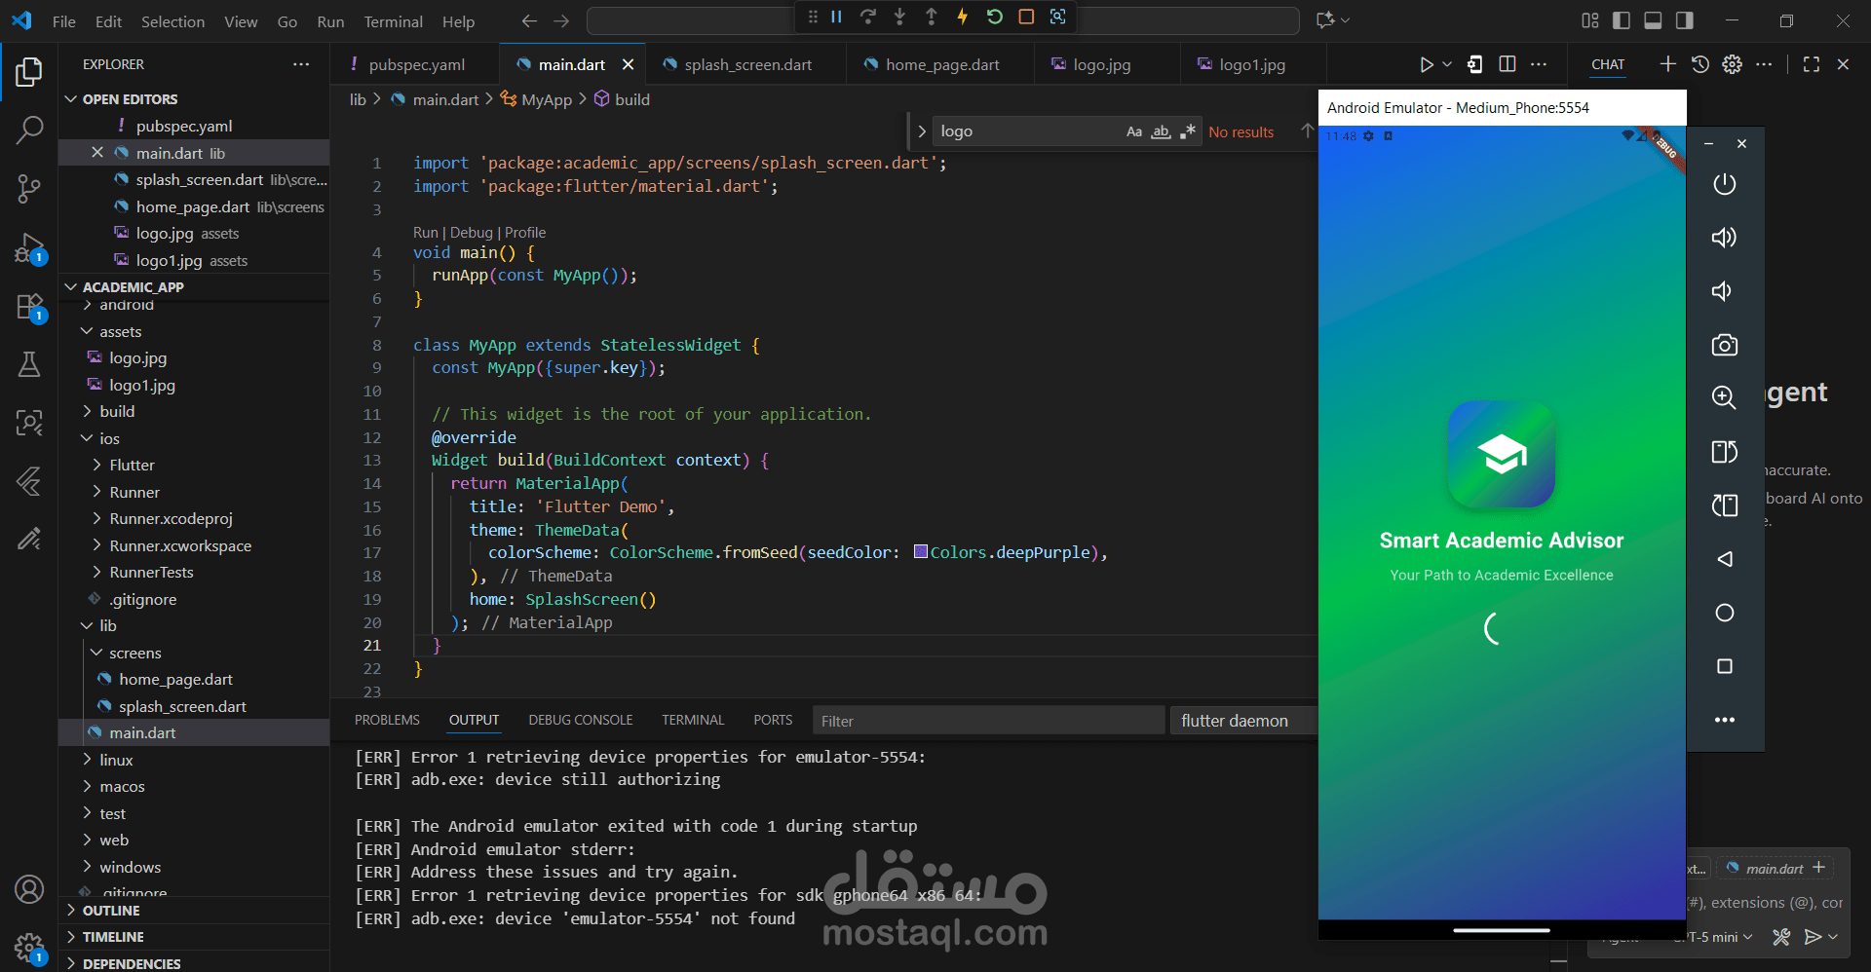The width and height of the screenshot is (1871, 972).
Task: Click debug Step Into button
Action: pos(899,17)
